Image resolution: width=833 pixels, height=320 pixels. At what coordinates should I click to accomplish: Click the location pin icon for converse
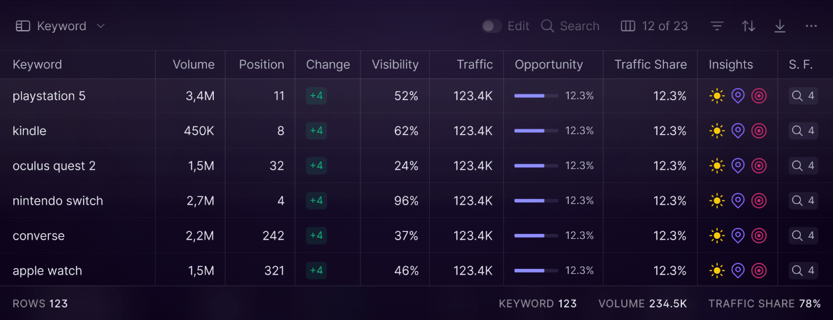[738, 235]
